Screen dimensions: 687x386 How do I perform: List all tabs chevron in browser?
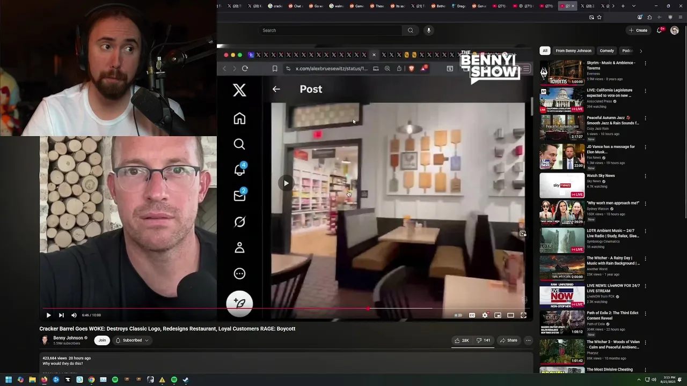pyautogui.click(x=634, y=6)
